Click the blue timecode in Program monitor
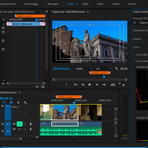 click(x=62, y=69)
